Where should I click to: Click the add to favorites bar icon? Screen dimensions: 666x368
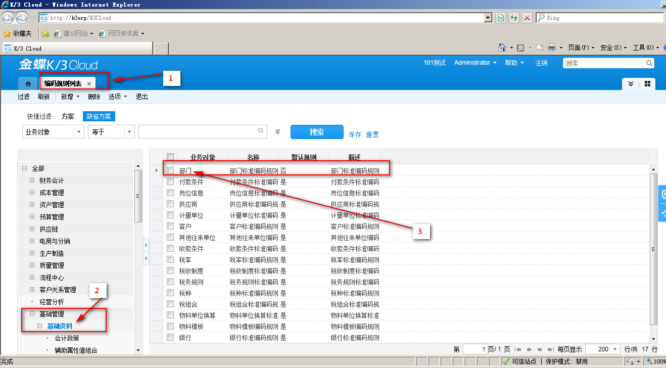[x=45, y=33]
